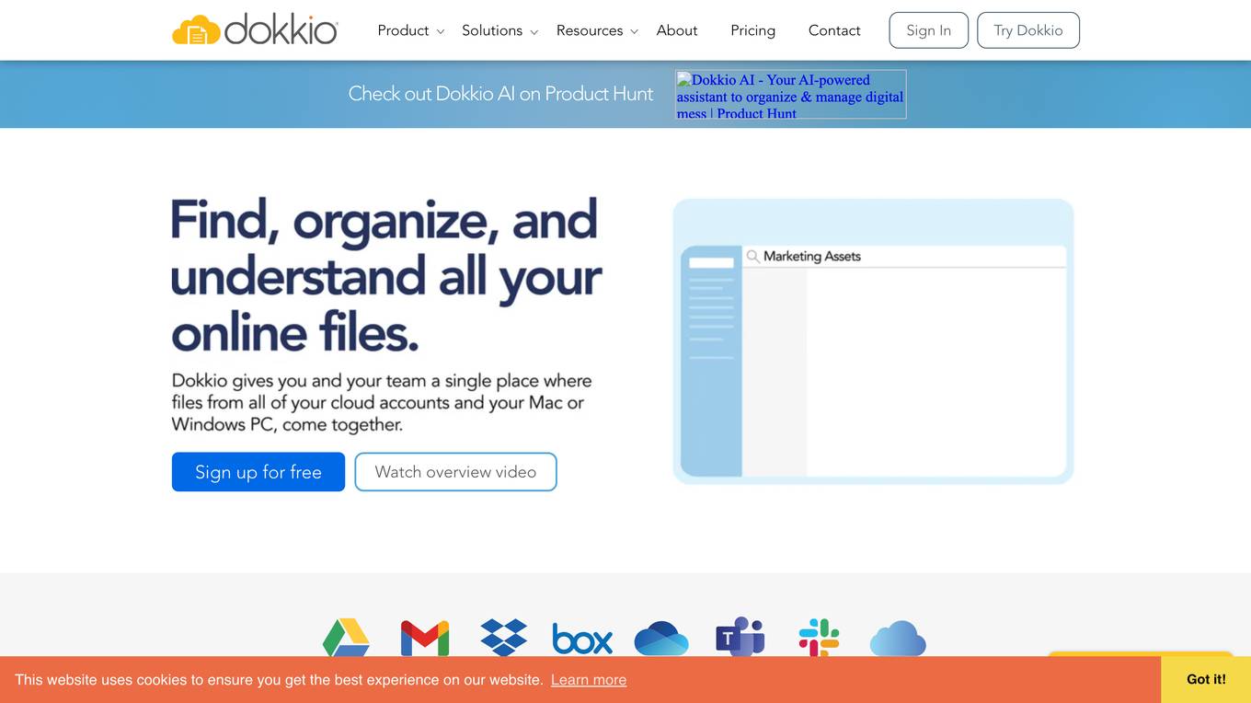The image size is (1251, 703).
Task: Click the Slack icon
Action: pos(819,637)
